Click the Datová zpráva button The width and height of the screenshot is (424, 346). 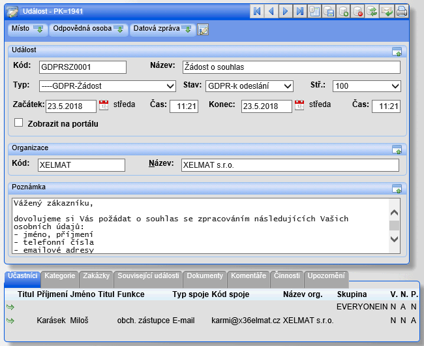(162, 29)
